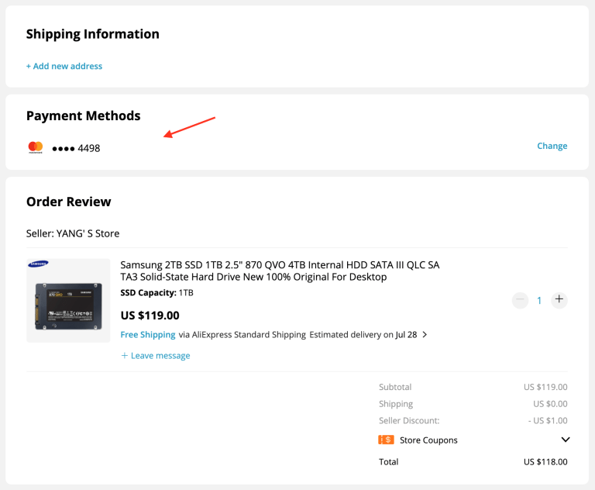This screenshot has height=490, width=595.
Task: Click the Seller Discount - US $1.00 value
Action: 548,420
